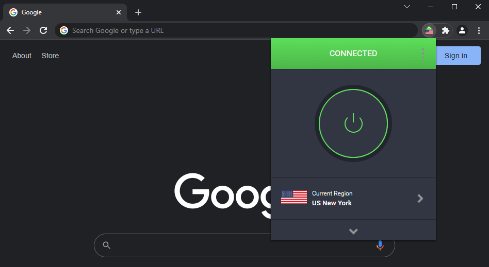
Task: Click the address bar URL field
Action: point(237,30)
